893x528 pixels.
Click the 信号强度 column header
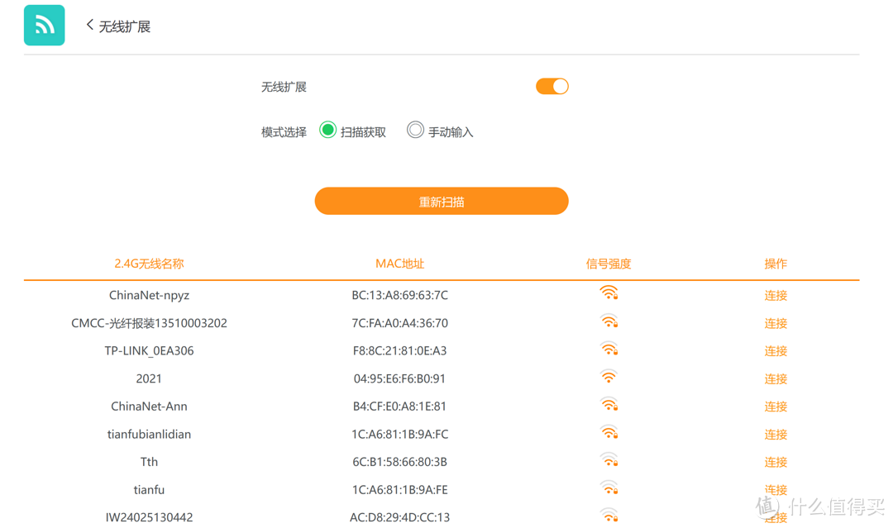click(x=609, y=264)
